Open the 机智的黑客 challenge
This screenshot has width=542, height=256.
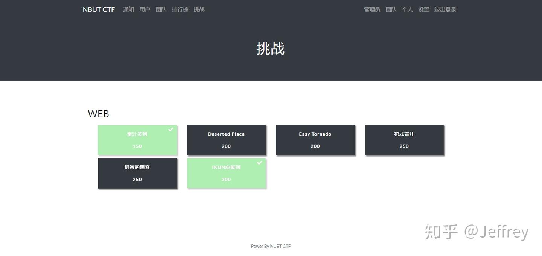click(x=137, y=173)
